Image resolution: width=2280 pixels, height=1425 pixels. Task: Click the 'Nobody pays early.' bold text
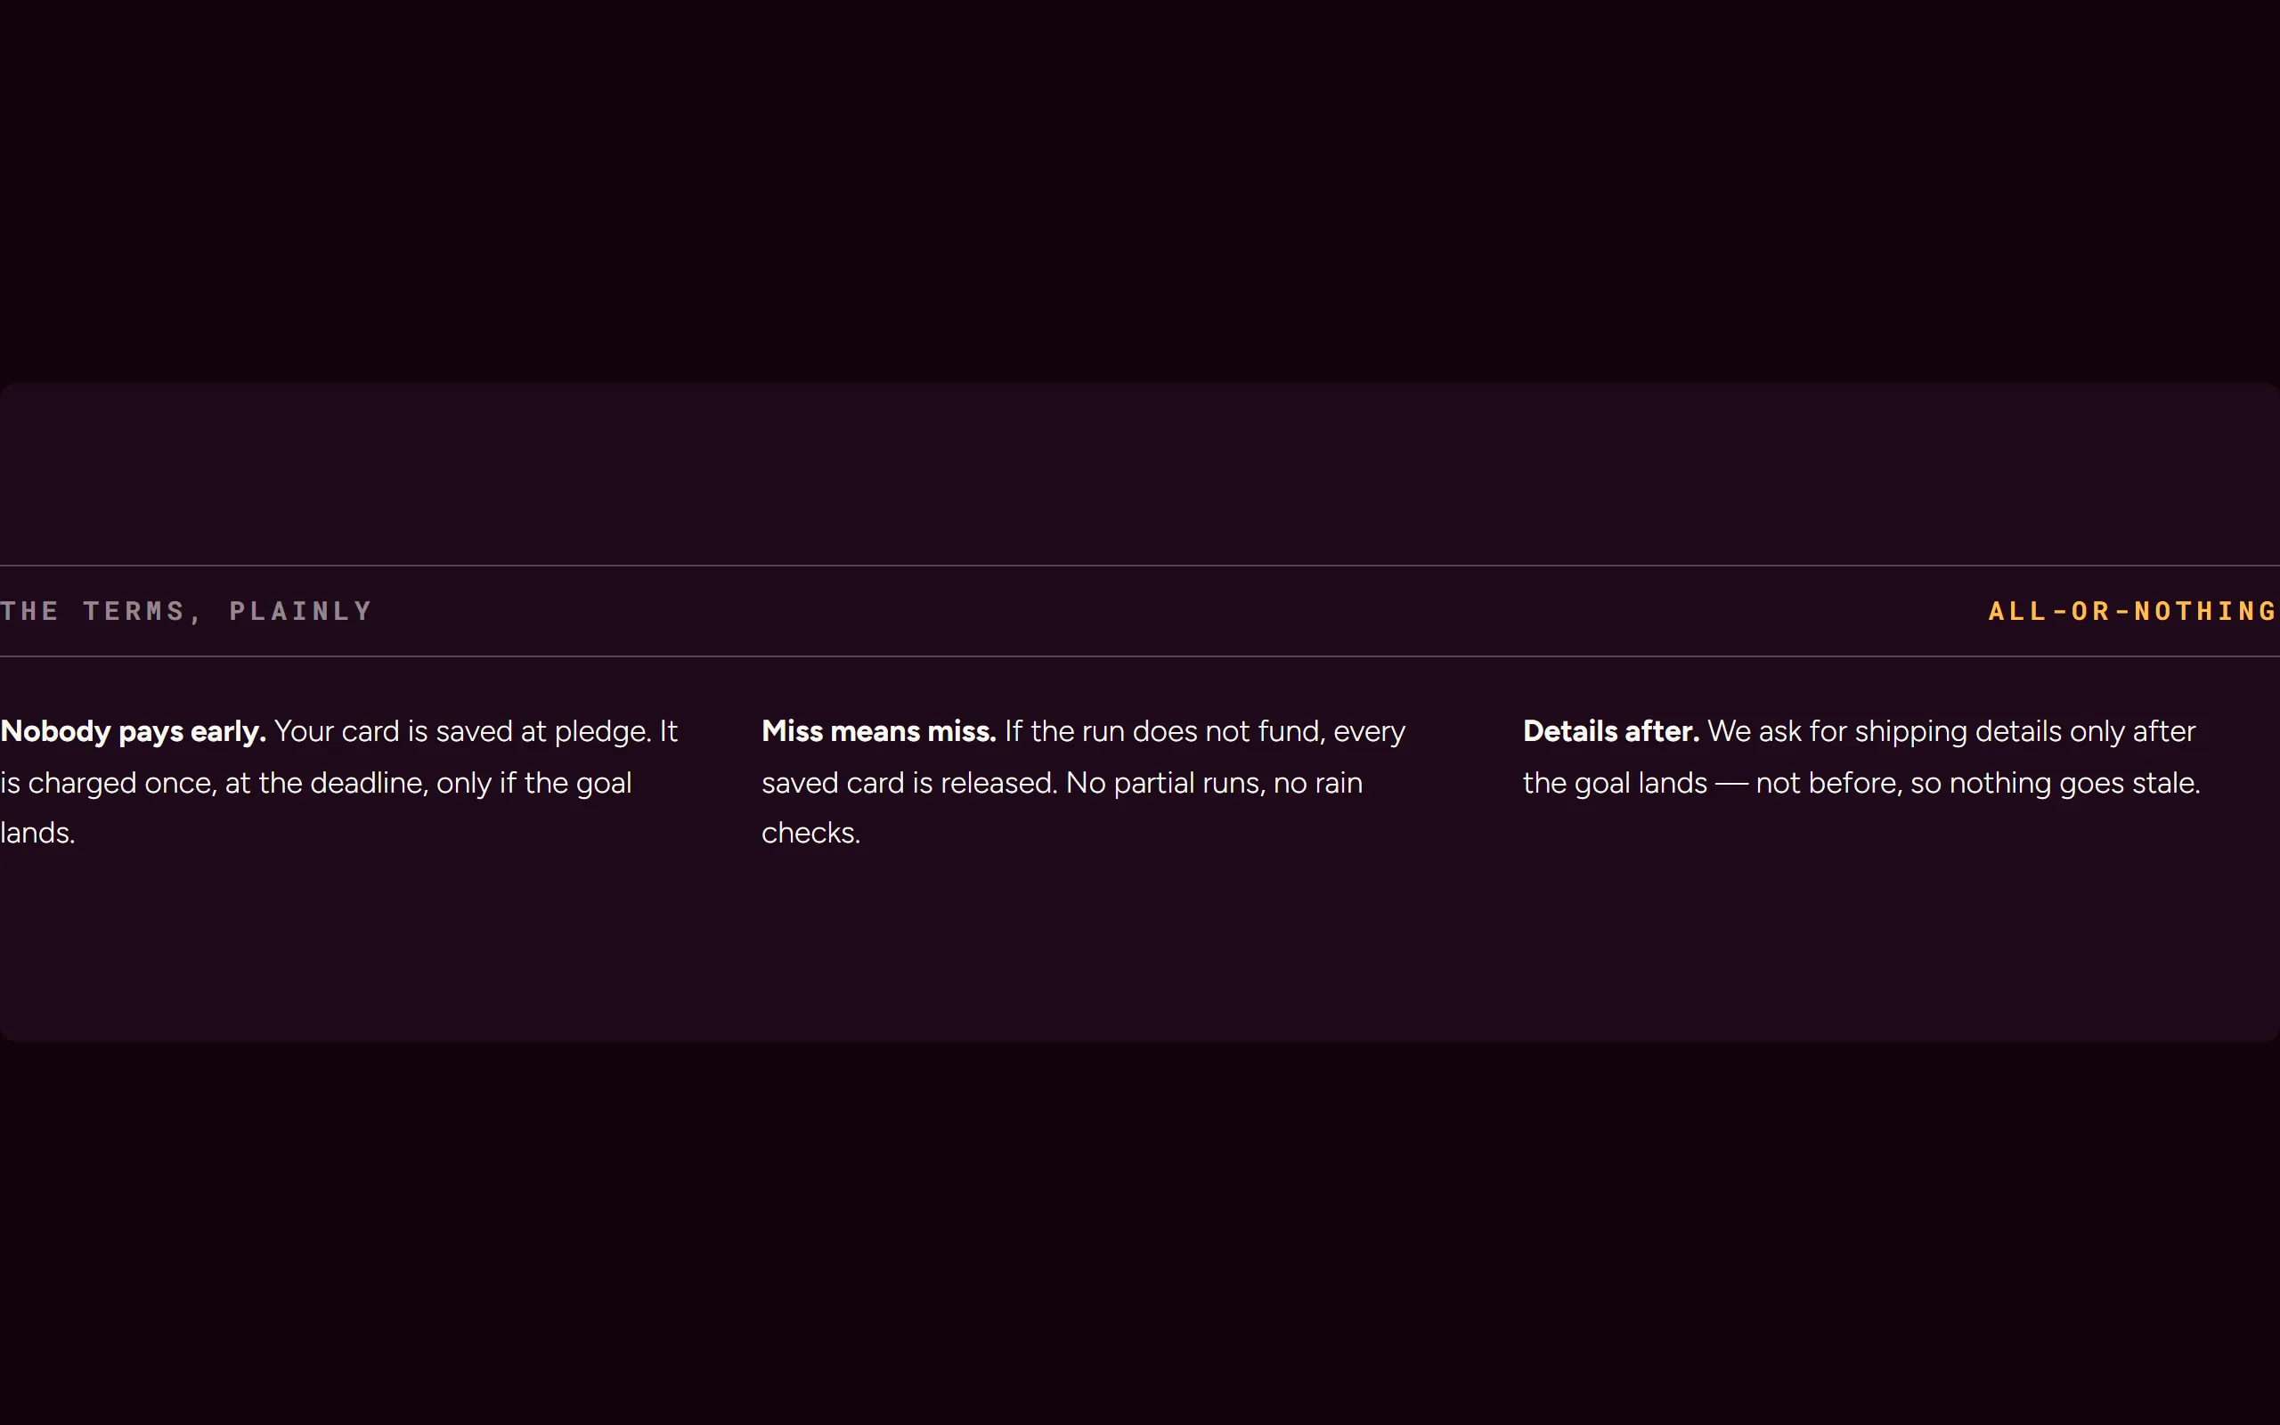tap(133, 732)
